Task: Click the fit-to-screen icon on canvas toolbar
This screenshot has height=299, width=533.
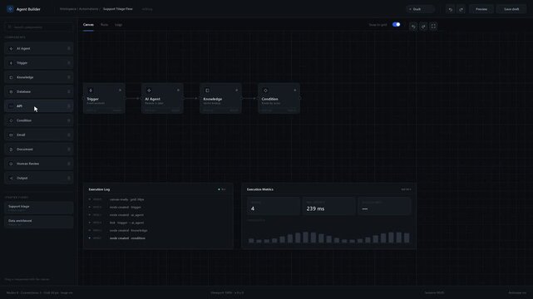Action: [x=433, y=26]
